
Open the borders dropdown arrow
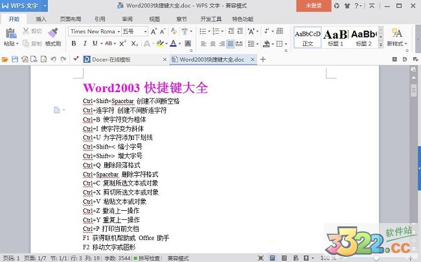pyautogui.click(x=286, y=44)
